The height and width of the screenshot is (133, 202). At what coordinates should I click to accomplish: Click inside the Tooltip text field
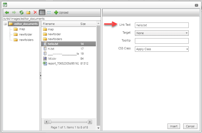[x=162, y=41]
